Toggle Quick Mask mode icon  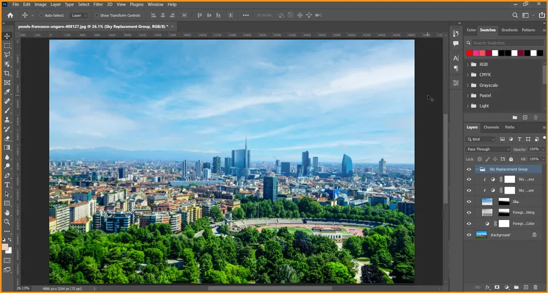[x=7, y=261]
